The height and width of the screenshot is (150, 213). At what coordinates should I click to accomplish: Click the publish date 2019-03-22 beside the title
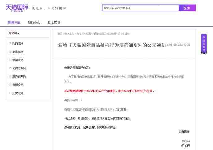[184, 45]
